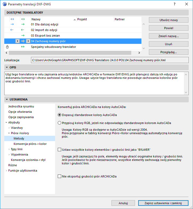Click green double arrow of Specjalny wbudowany translator
Image resolution: width=193 pixels, height=209 pixels.
pos(23,47)
